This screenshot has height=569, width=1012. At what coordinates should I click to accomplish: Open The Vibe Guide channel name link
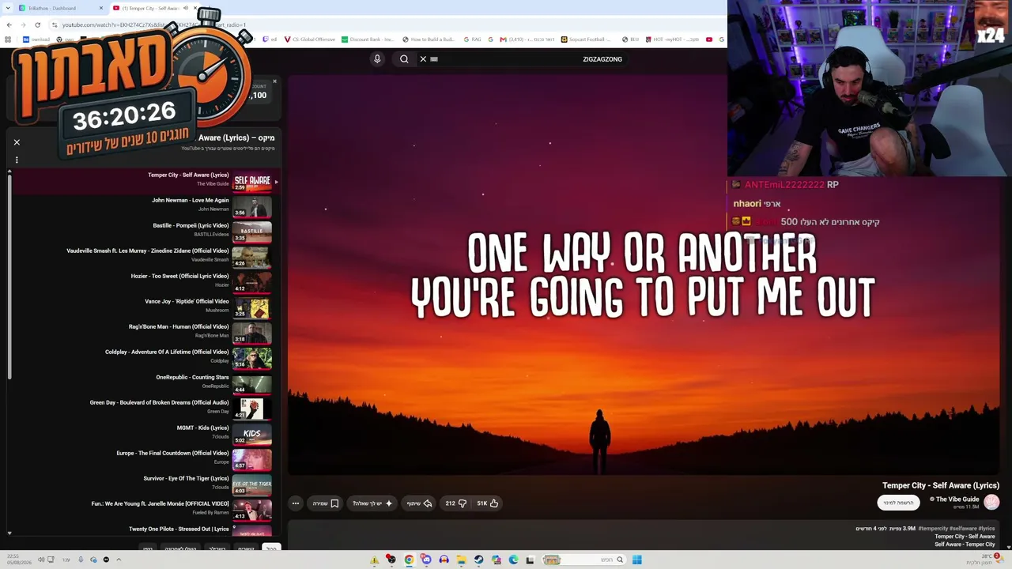(x=957, y=499)
